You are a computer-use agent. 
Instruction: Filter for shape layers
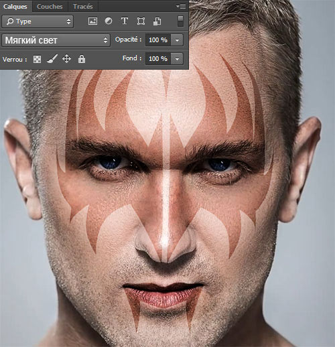tap(141, 21)
